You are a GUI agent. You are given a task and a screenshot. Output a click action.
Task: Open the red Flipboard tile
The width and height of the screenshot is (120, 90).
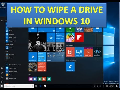pos(79,37)
